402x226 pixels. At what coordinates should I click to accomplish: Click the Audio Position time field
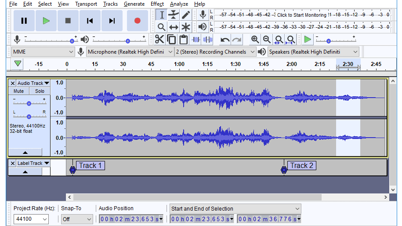[131, 219]
